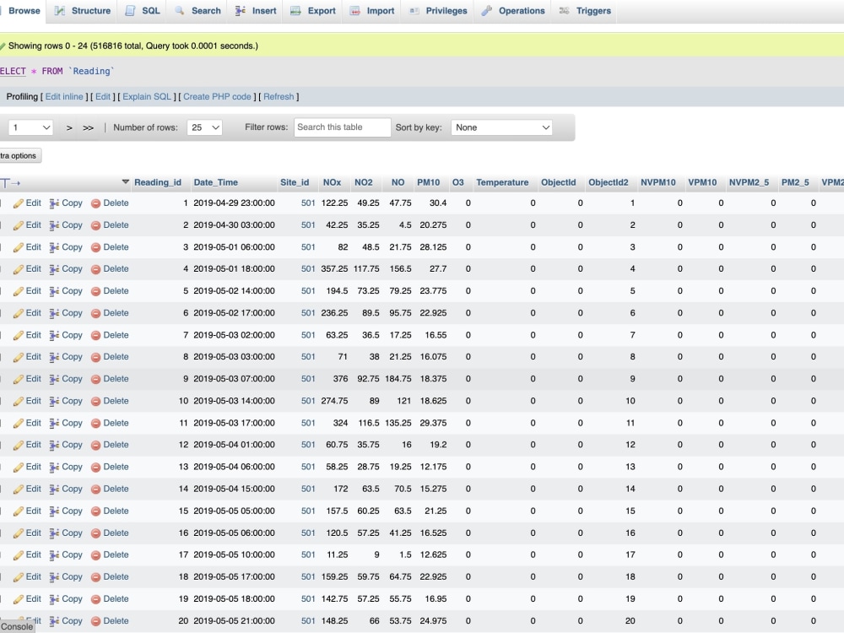
Task: Click the Copy icon for row 14
Action: pyautogui.click(x=54, y=490)
